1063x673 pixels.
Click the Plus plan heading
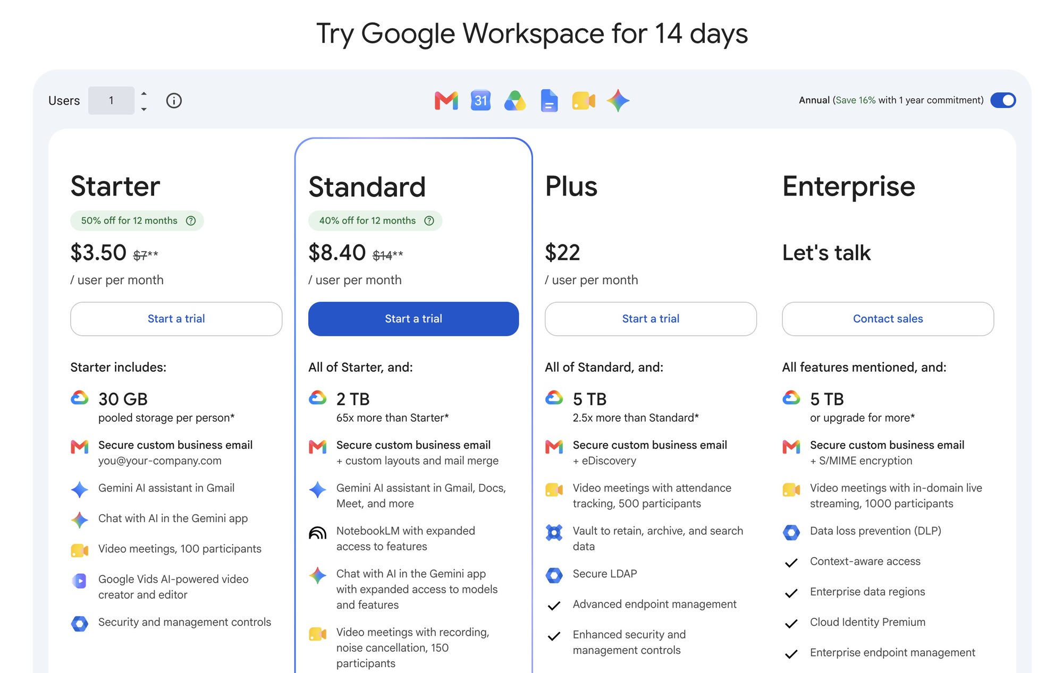tap(571, 186)
